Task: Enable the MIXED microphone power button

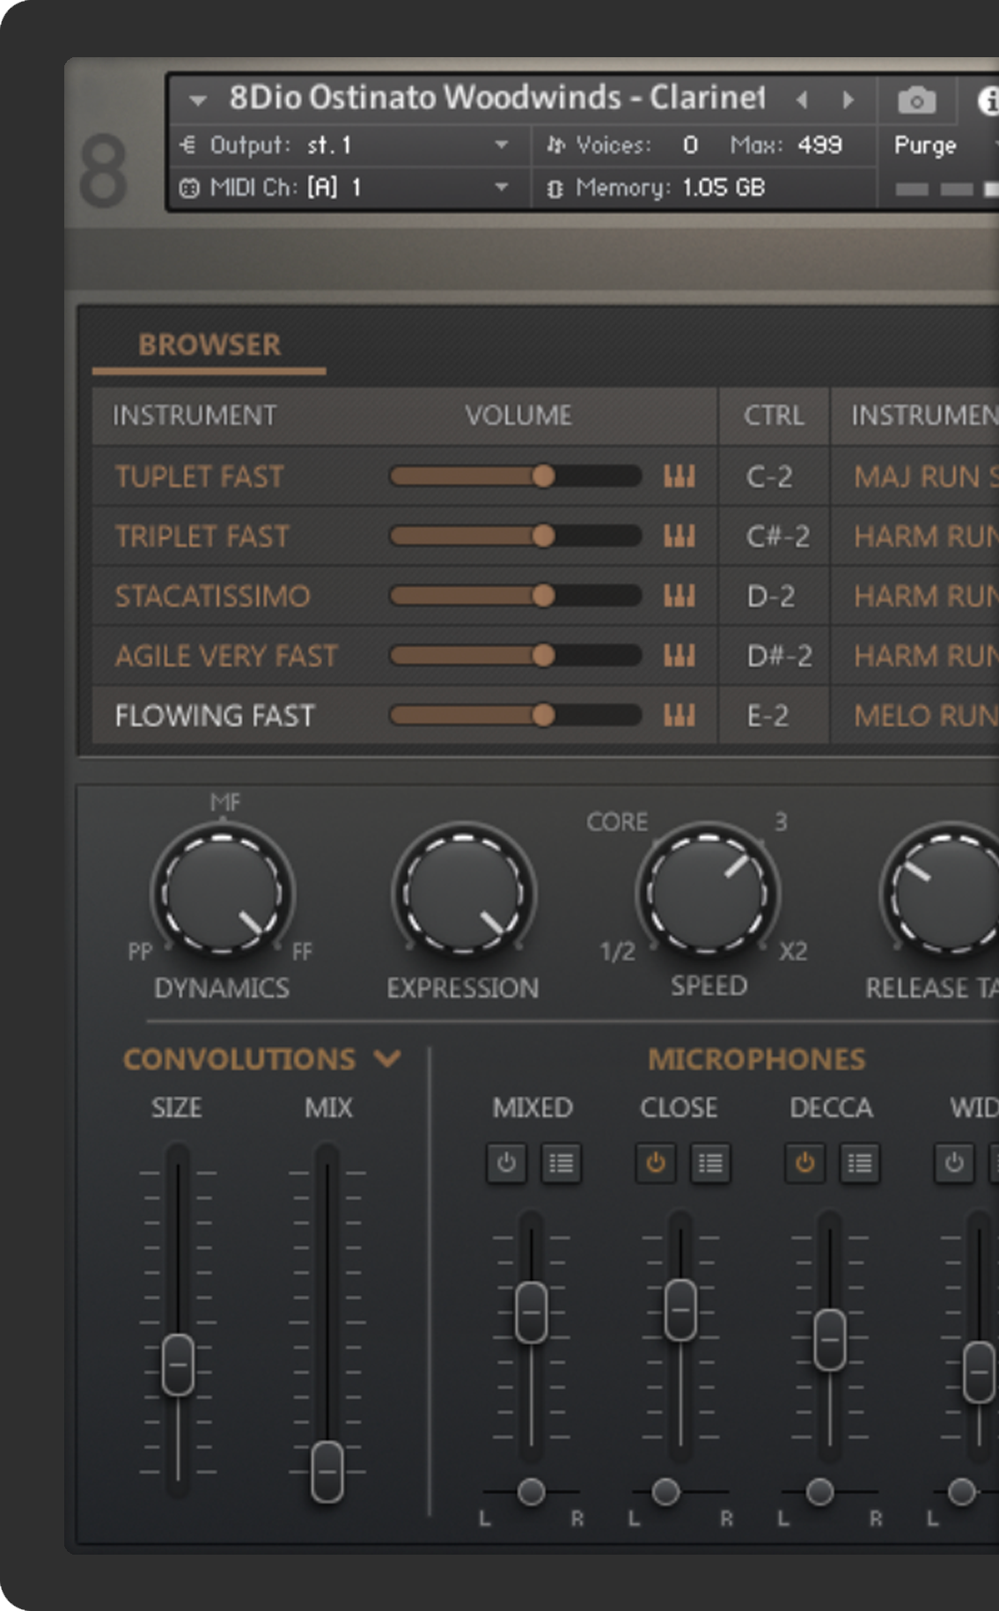Action: pyautogui.click(x=506, y=1163)
